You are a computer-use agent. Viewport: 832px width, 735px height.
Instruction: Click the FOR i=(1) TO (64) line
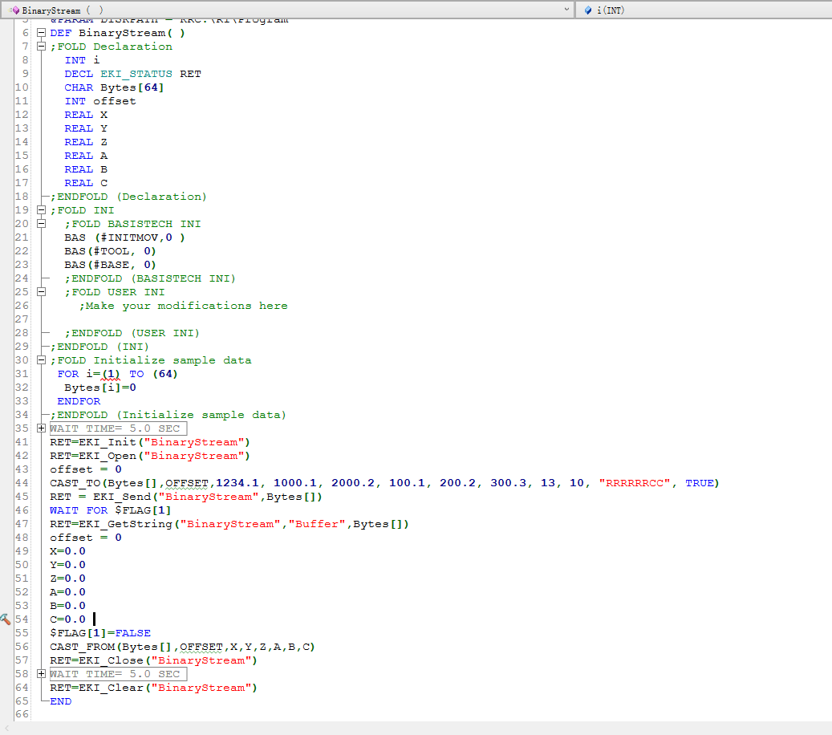[x=117, y=374]
